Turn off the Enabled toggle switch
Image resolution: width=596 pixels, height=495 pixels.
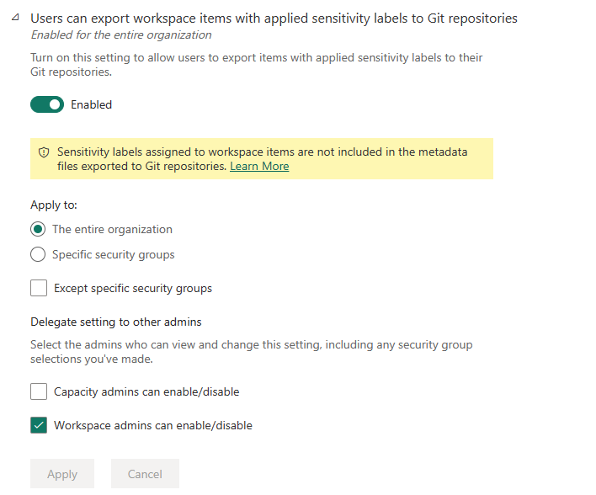click(x=47, y=104)
